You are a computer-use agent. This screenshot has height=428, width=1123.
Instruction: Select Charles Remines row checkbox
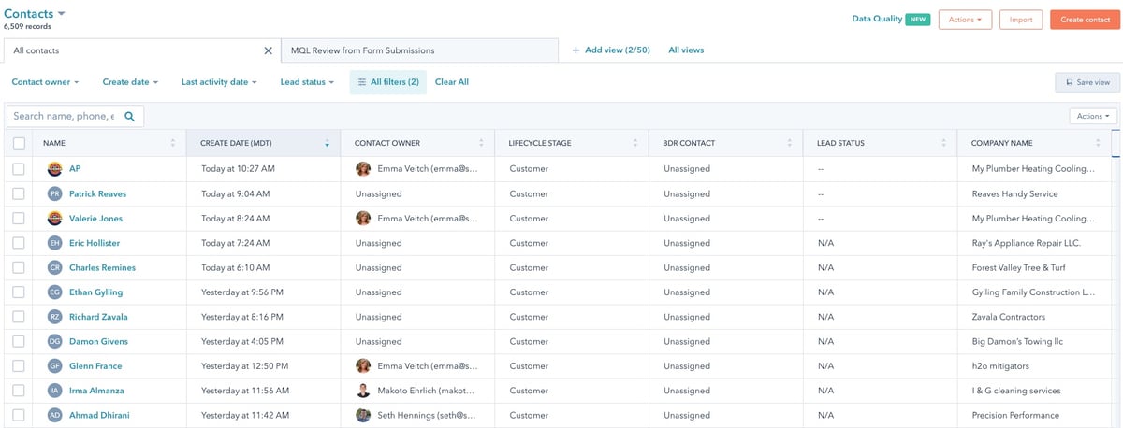[19, 267]
